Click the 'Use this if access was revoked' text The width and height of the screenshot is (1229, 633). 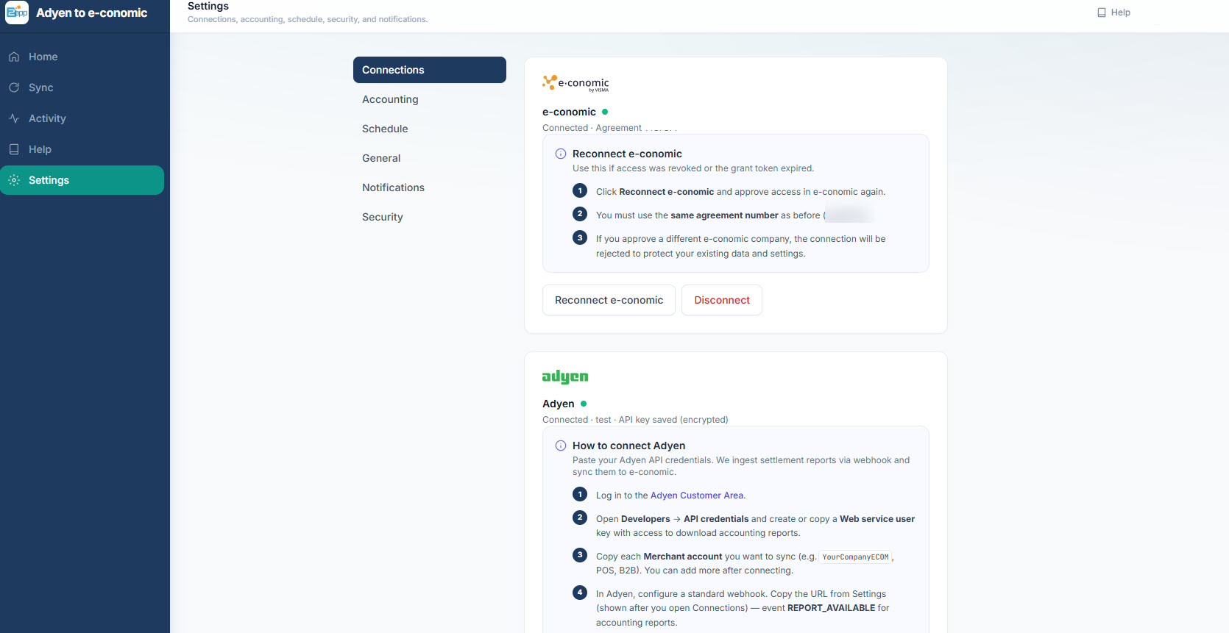coord(693,168)
